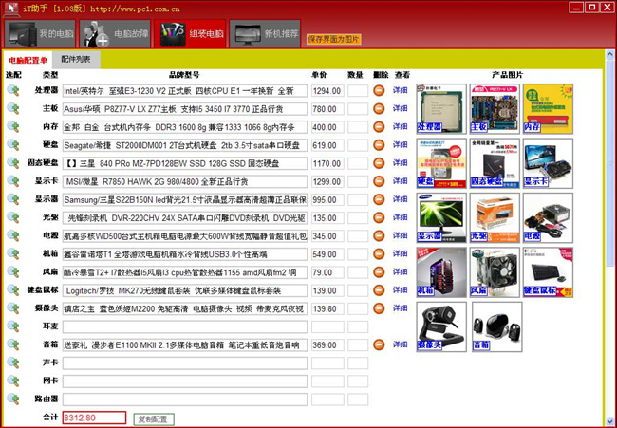Click the search icon for 硬盘 row
Image resolution: width=617 pixels, height=428 pixels.
tap(13, 145)
